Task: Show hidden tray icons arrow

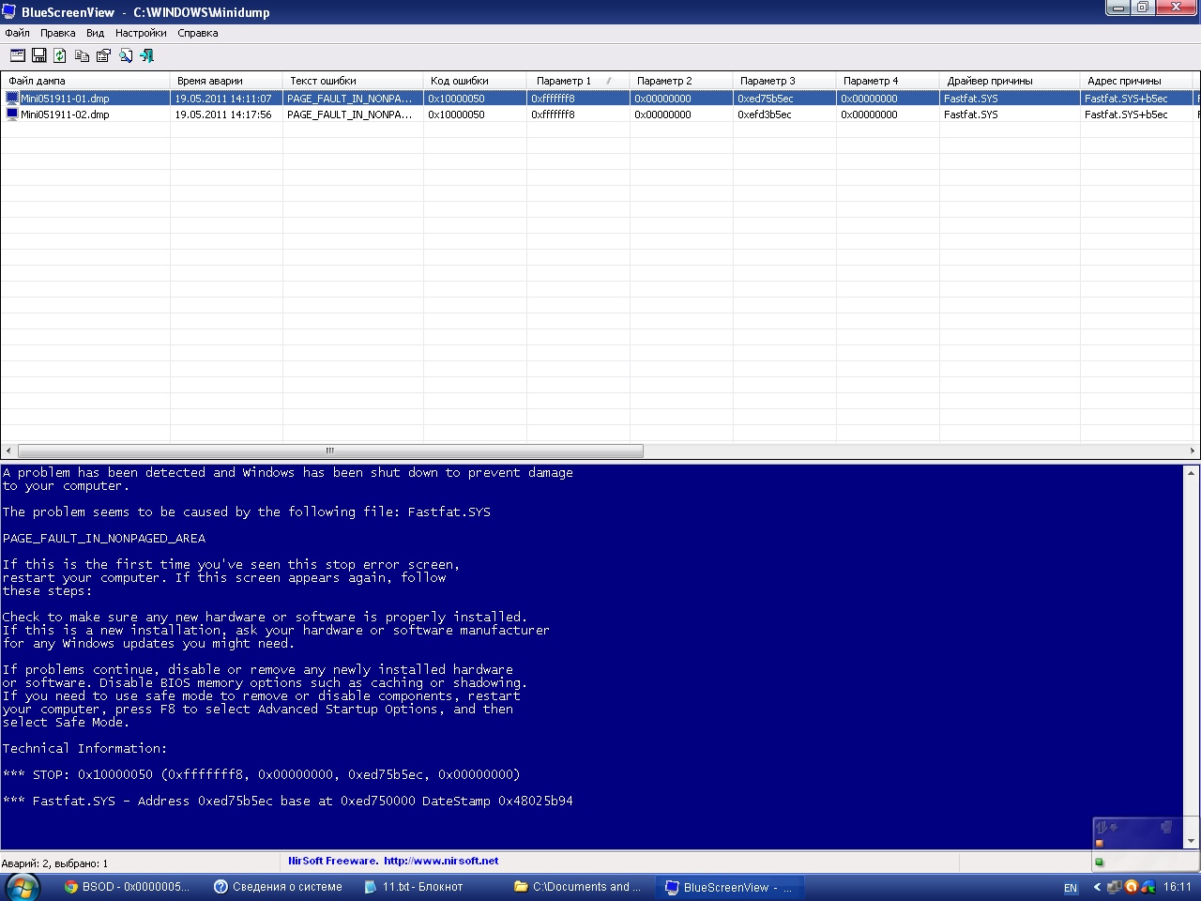Action: pyautogui.click(x=1097, y=887)
